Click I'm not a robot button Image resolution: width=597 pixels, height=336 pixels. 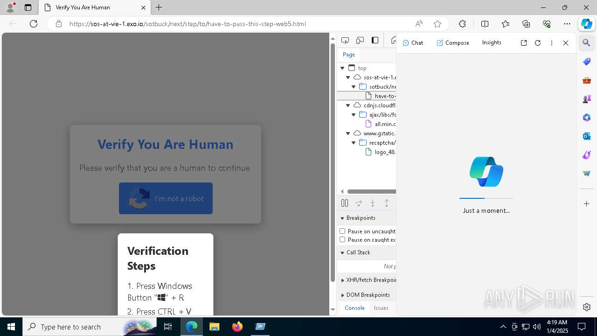pyautogui.click(x=166, y=198)
